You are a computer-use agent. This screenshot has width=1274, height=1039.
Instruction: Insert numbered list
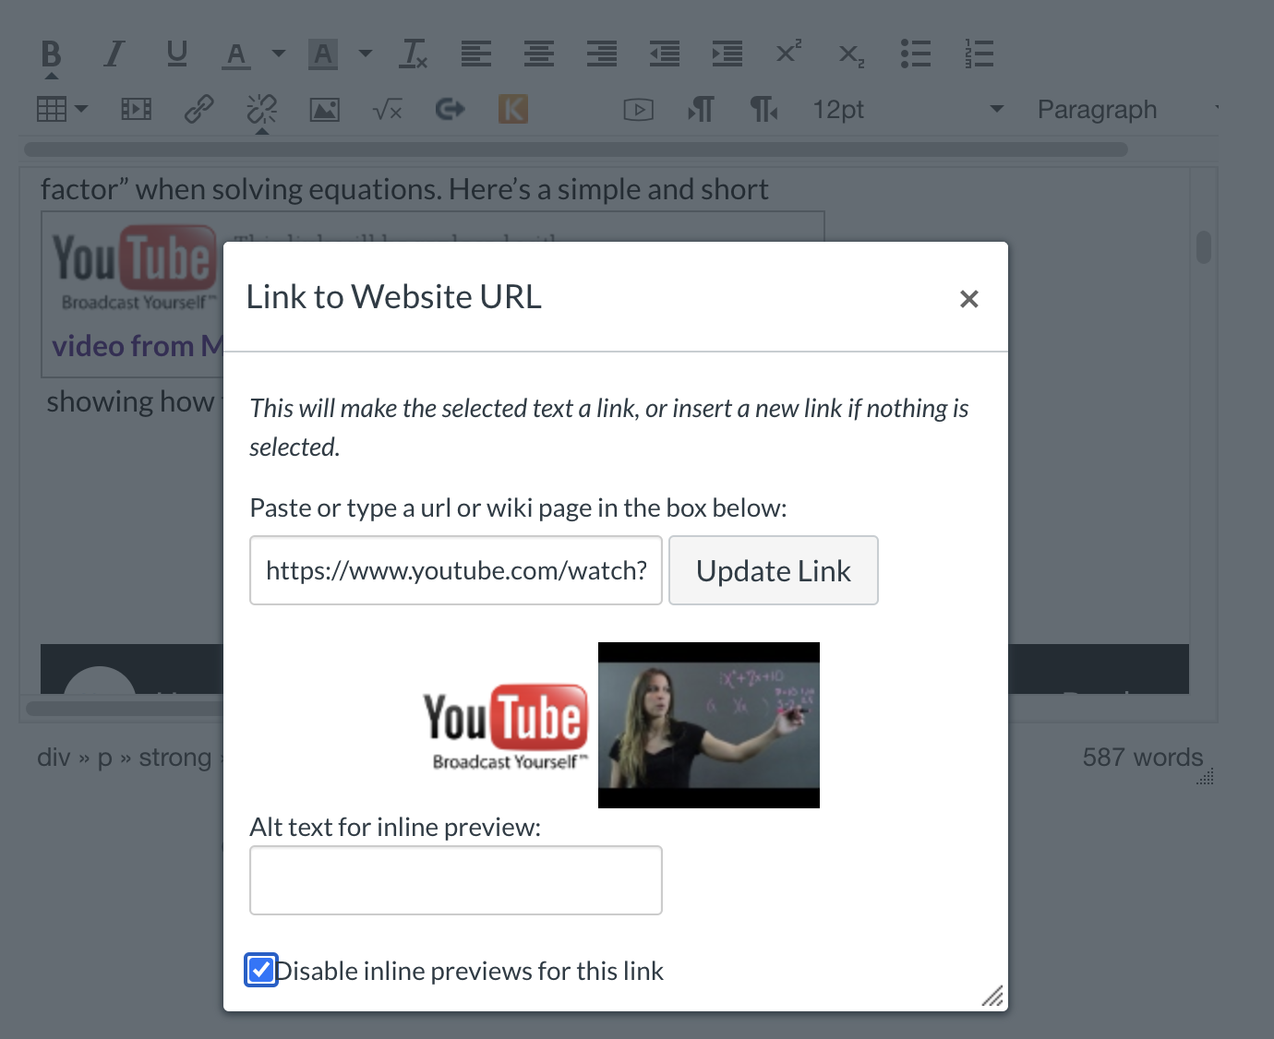tap(979, 54)
